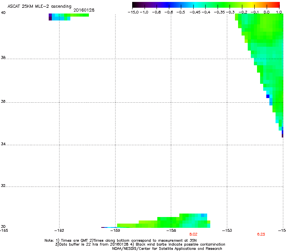
Task: Click the longitude label -153
Action: pos(227,231)
